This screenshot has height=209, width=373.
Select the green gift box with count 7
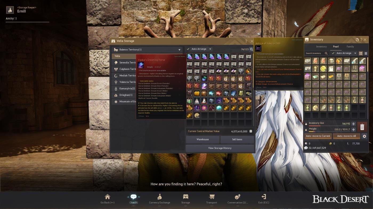(x=189, y=101)
